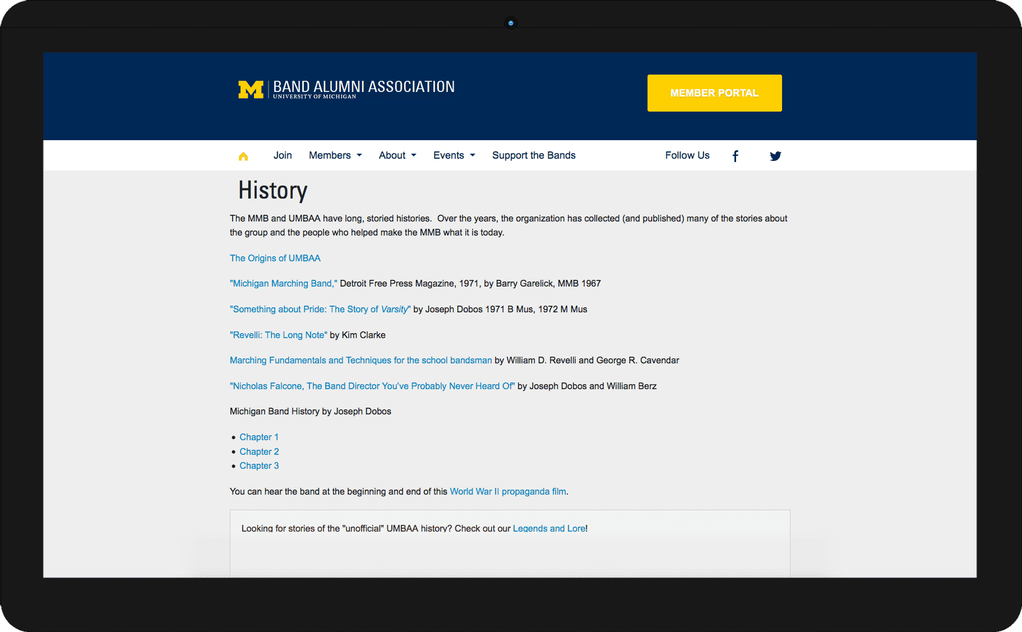The height and width of the screenshot is (632, 1022).
Task: Expand the Events dropdown menu
Action: pyautogui.click(x=454, y=155)
